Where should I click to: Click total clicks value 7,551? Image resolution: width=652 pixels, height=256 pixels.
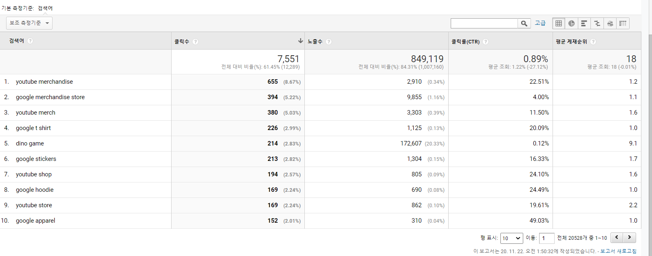click(289, 59)
